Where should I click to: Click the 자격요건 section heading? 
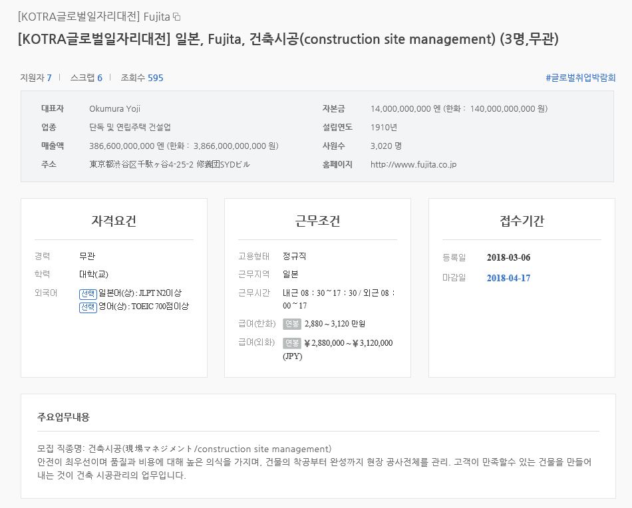click(x=114, y=221)
